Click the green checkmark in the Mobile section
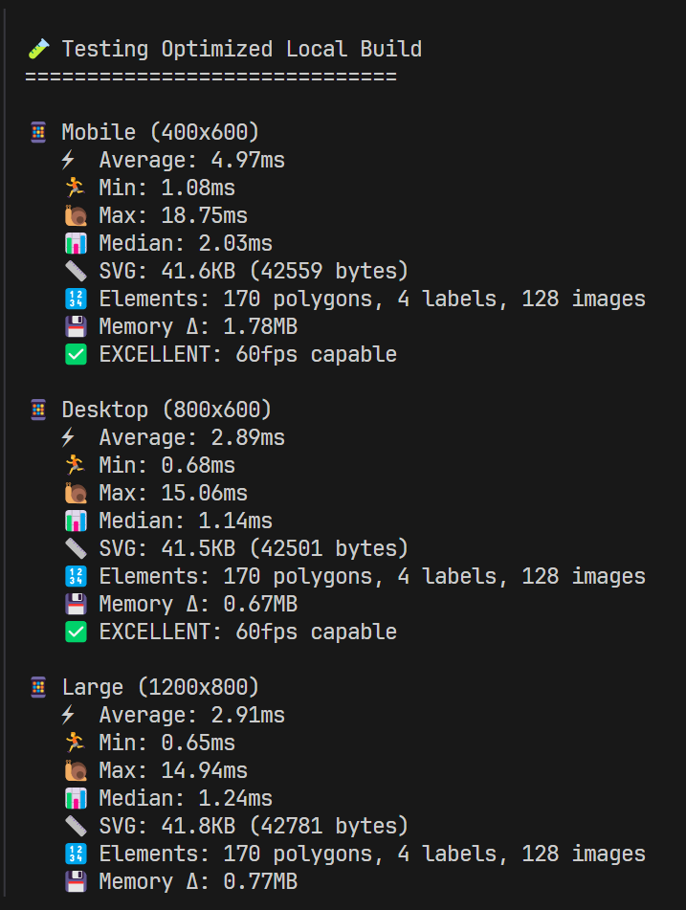The image size is (686, 910). click(76, 354)
